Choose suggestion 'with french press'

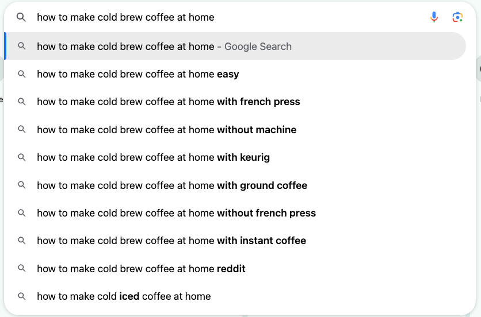235,102
